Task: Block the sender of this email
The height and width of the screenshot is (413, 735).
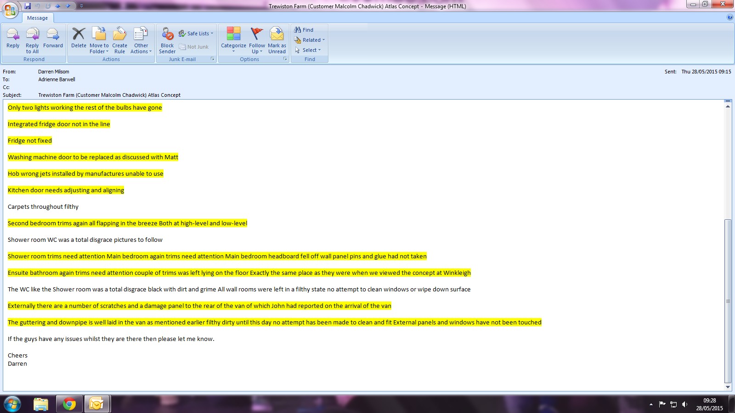Action: [x=167, y=35]
